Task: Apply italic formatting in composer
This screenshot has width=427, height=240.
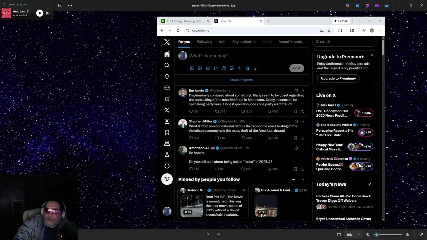Action: (x=256, y=68)
